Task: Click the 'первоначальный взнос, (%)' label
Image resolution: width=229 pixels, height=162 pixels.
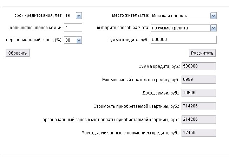Action: (34, 40)
